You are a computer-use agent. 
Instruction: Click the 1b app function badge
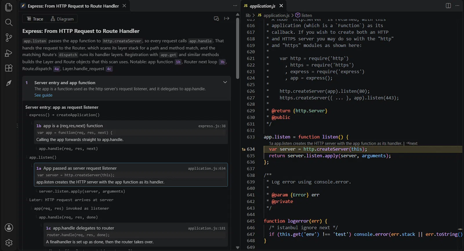pos(178,62)
